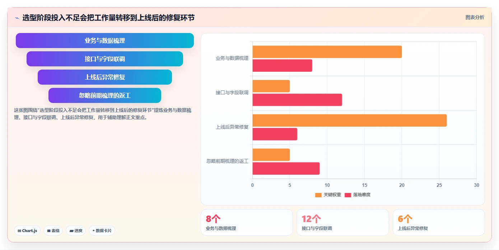Viewport: 499px width, 250px height.
Task: Toggle the 关键权重 legend entry
Action: [x=328, y=195]
